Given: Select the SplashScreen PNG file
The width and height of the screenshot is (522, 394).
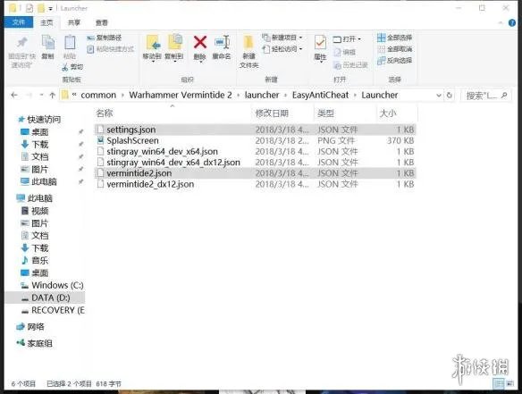Looking at the screenshot, I should point(255,140).
